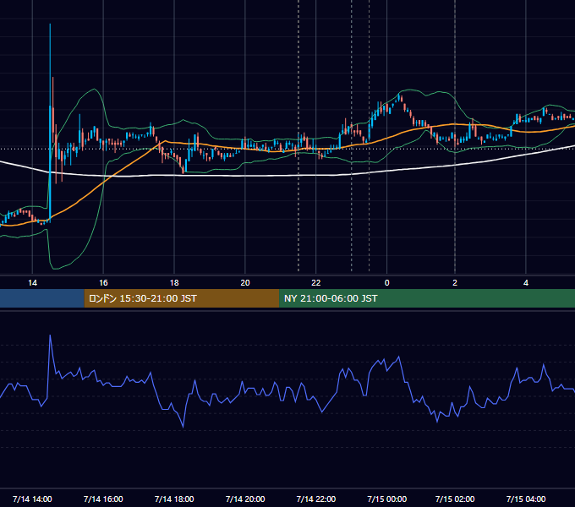Image resolution: width=575 pixels, height=507 pixels.
Task: Click the NY 21:00-06:00 JST session bar
Action: [427, 298]
